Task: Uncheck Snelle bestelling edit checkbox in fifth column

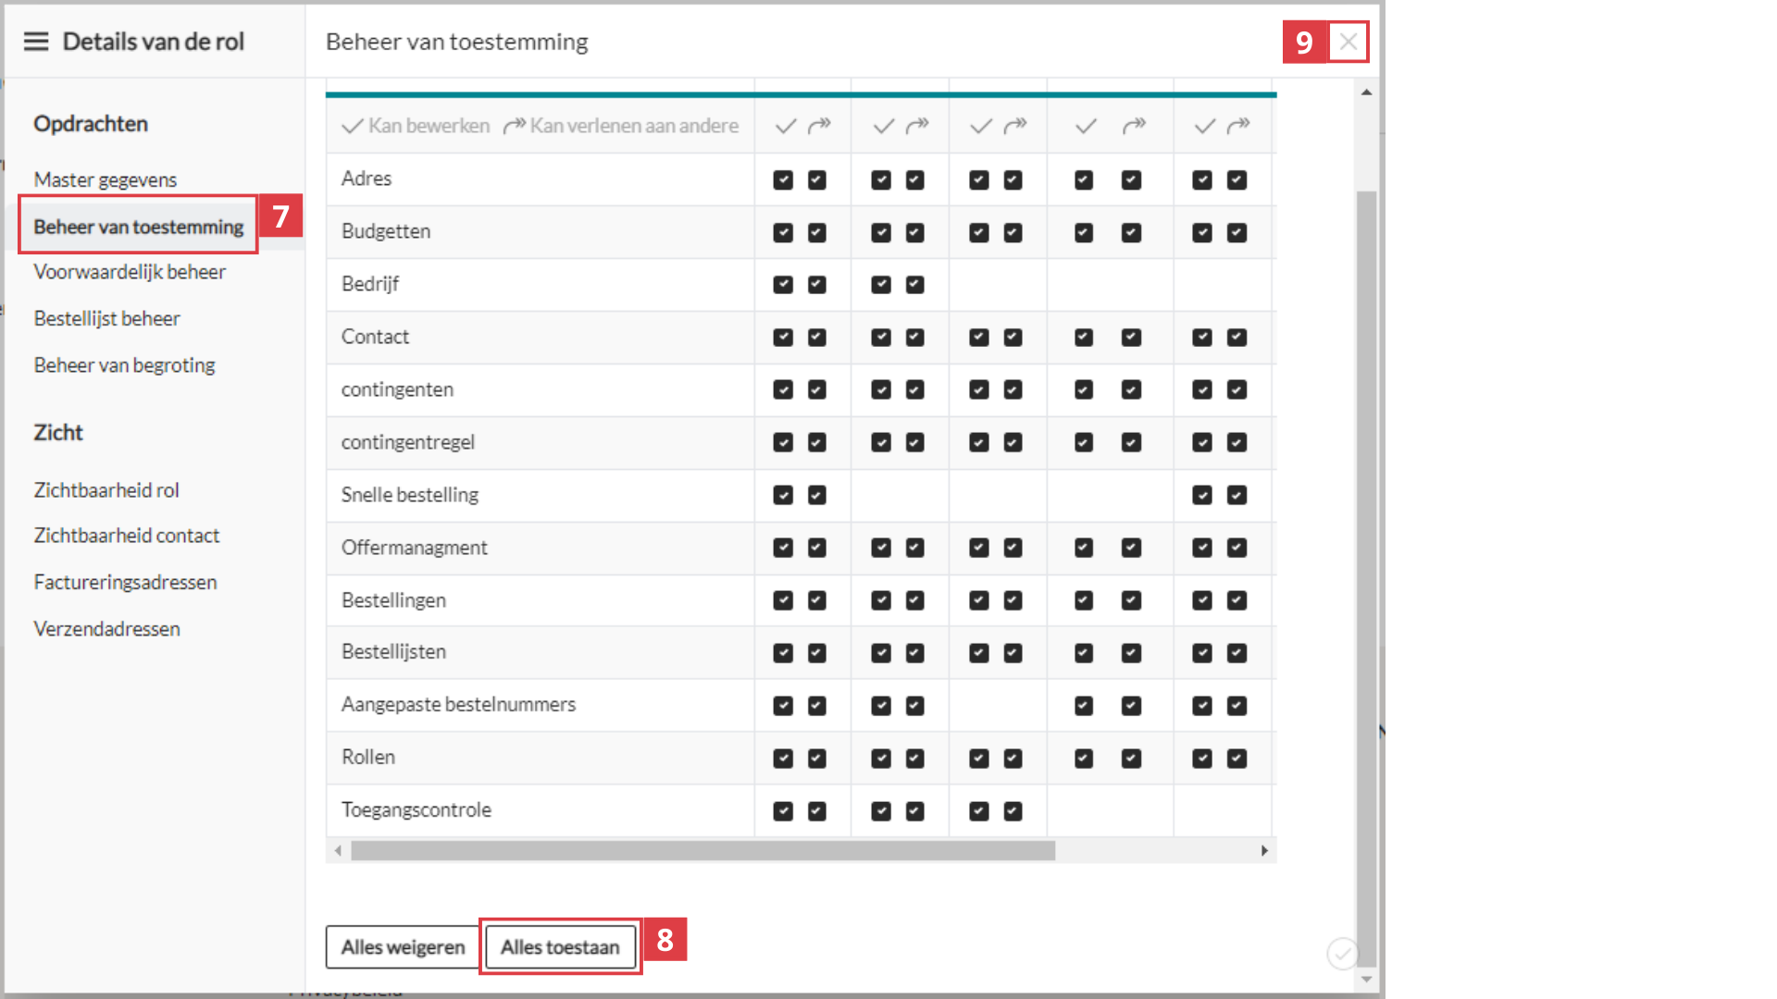Action: (1202, 495)
